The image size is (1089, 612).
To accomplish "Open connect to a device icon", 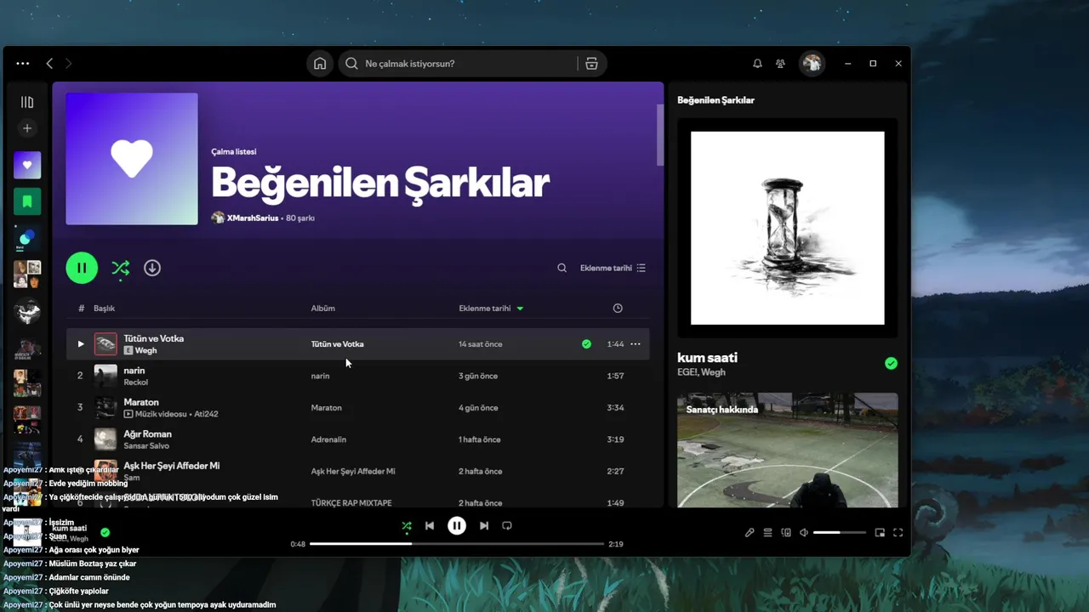I will (786, 533).
